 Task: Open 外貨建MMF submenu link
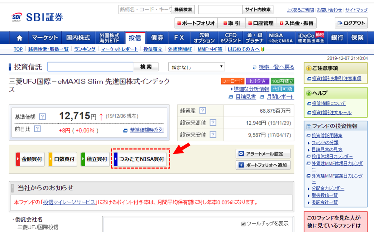(180, 49)
